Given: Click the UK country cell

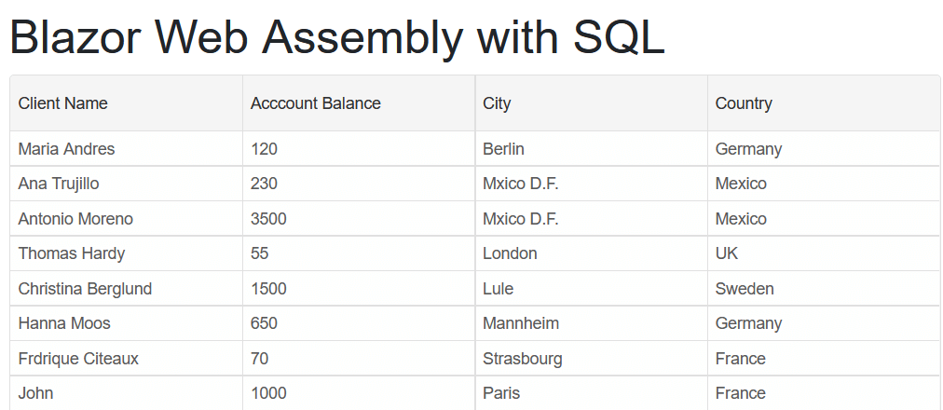Looking at the screenshot, I should tap(727, 253).
